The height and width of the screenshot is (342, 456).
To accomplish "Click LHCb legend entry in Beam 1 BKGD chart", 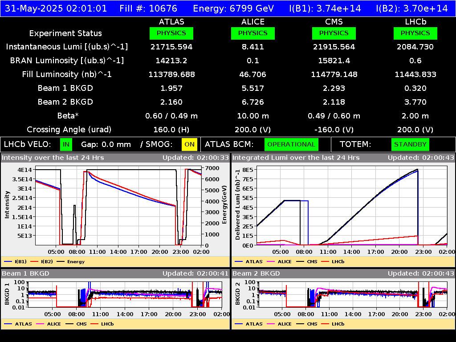I will coord(102,324).
